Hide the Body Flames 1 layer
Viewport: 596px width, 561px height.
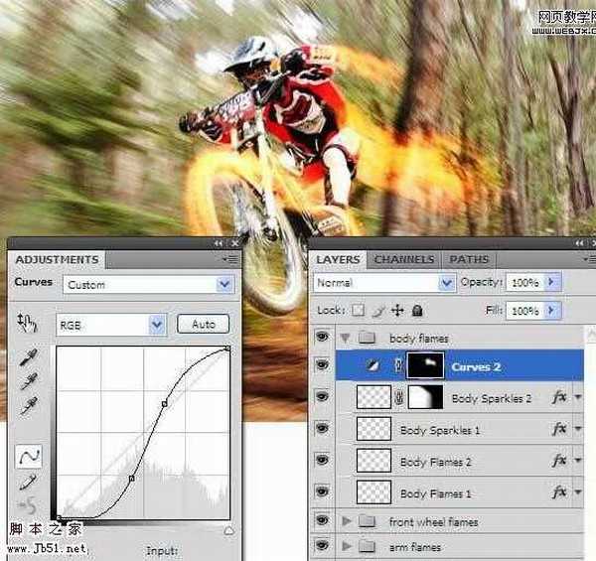pyautogui.click(x=322, y=491)
